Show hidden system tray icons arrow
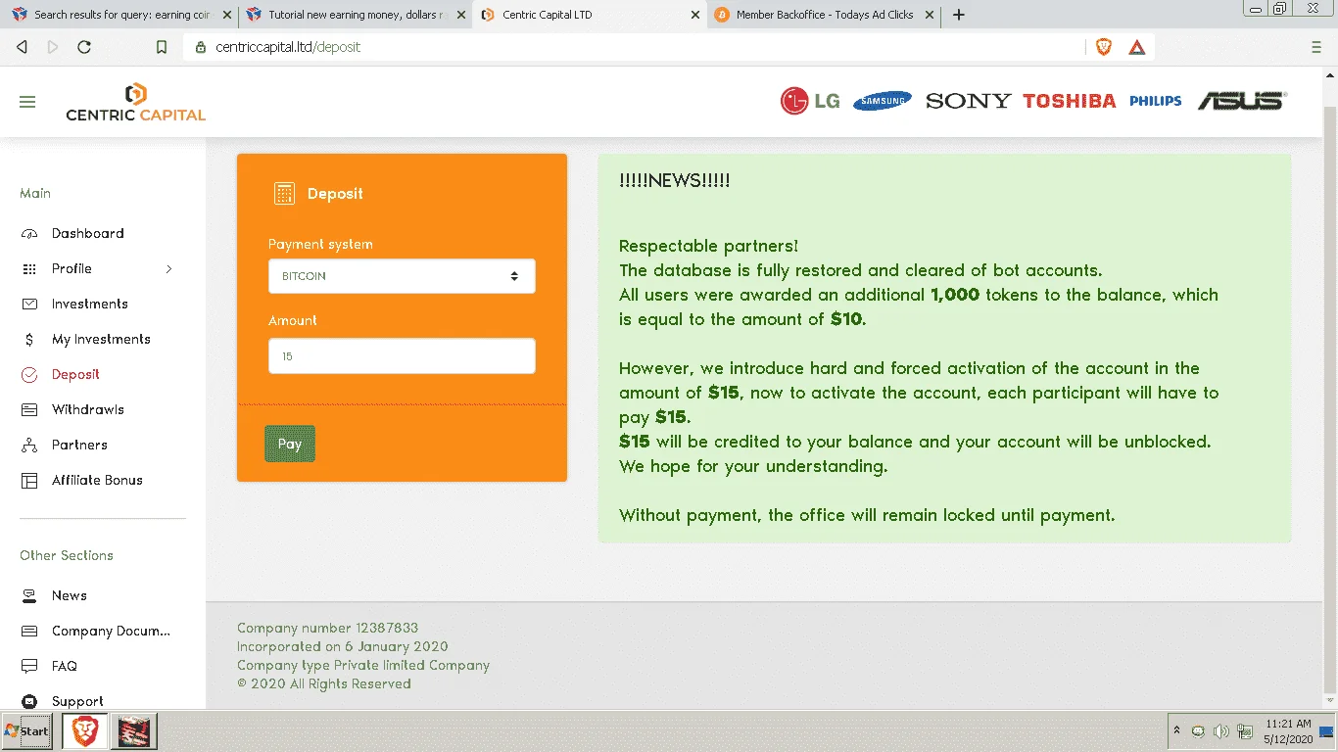Image resolution: width=1338 pixels, height=752 pixels. pos(1176,731)
